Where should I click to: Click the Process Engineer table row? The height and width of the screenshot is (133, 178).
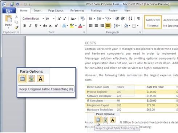(132, 92)
